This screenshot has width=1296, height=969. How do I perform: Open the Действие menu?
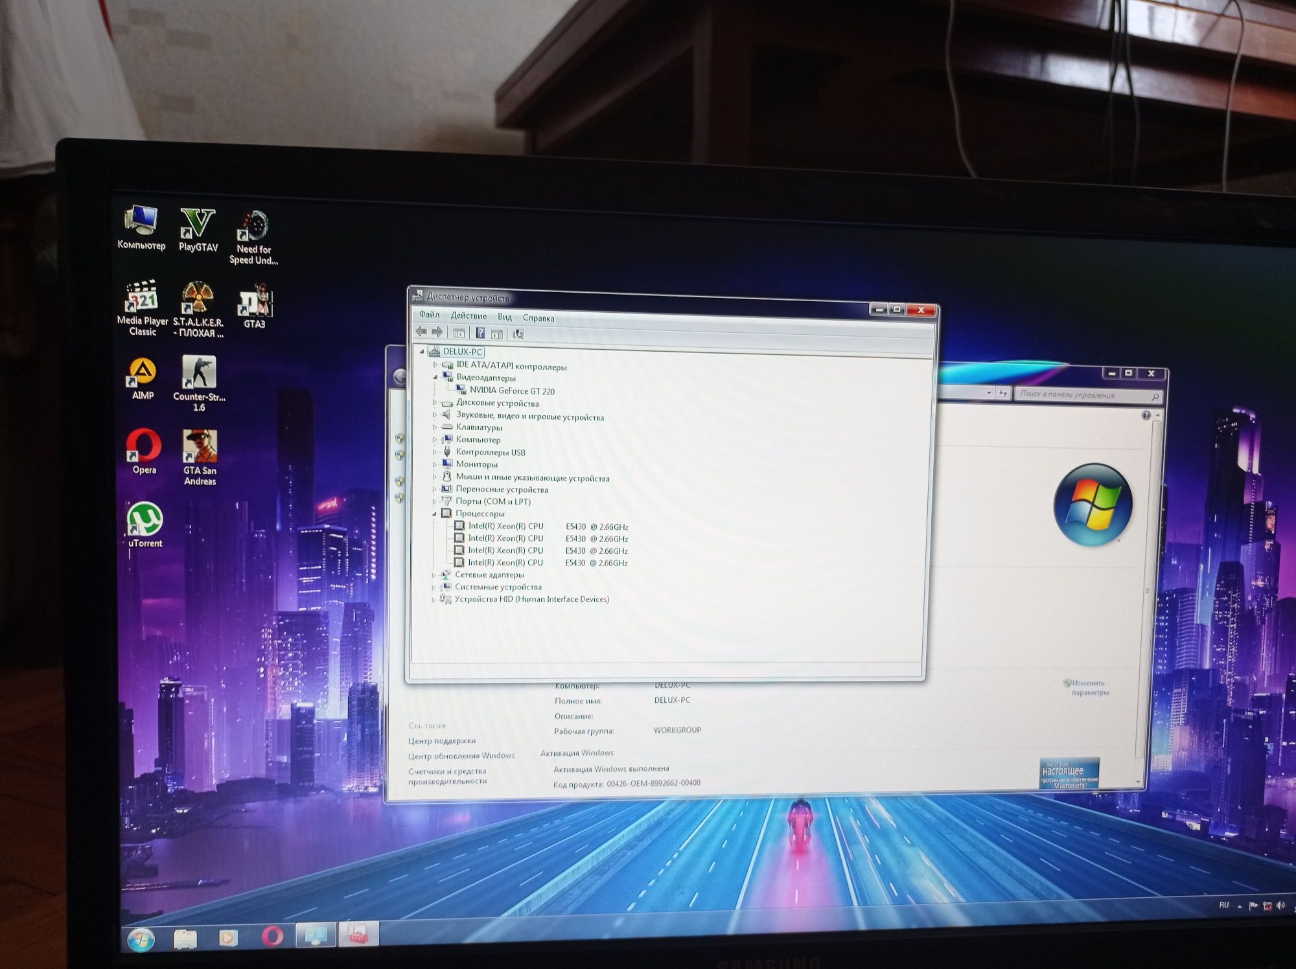pos(469,315)
